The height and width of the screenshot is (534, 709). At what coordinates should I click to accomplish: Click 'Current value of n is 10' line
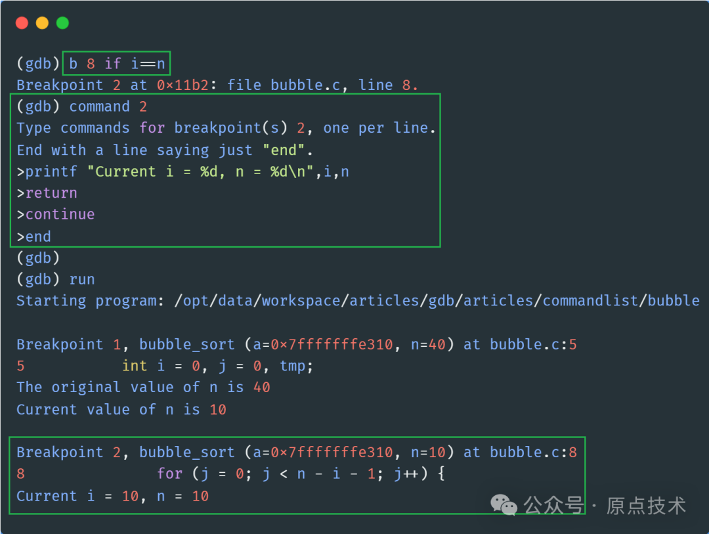coord(121,410)
